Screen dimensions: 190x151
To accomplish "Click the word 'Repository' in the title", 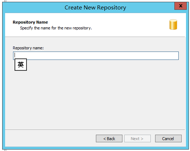I will coord(112,8).
